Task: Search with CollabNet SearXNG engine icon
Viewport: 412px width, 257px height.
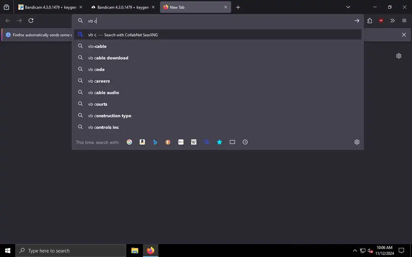Action: (x=207, y=142)
